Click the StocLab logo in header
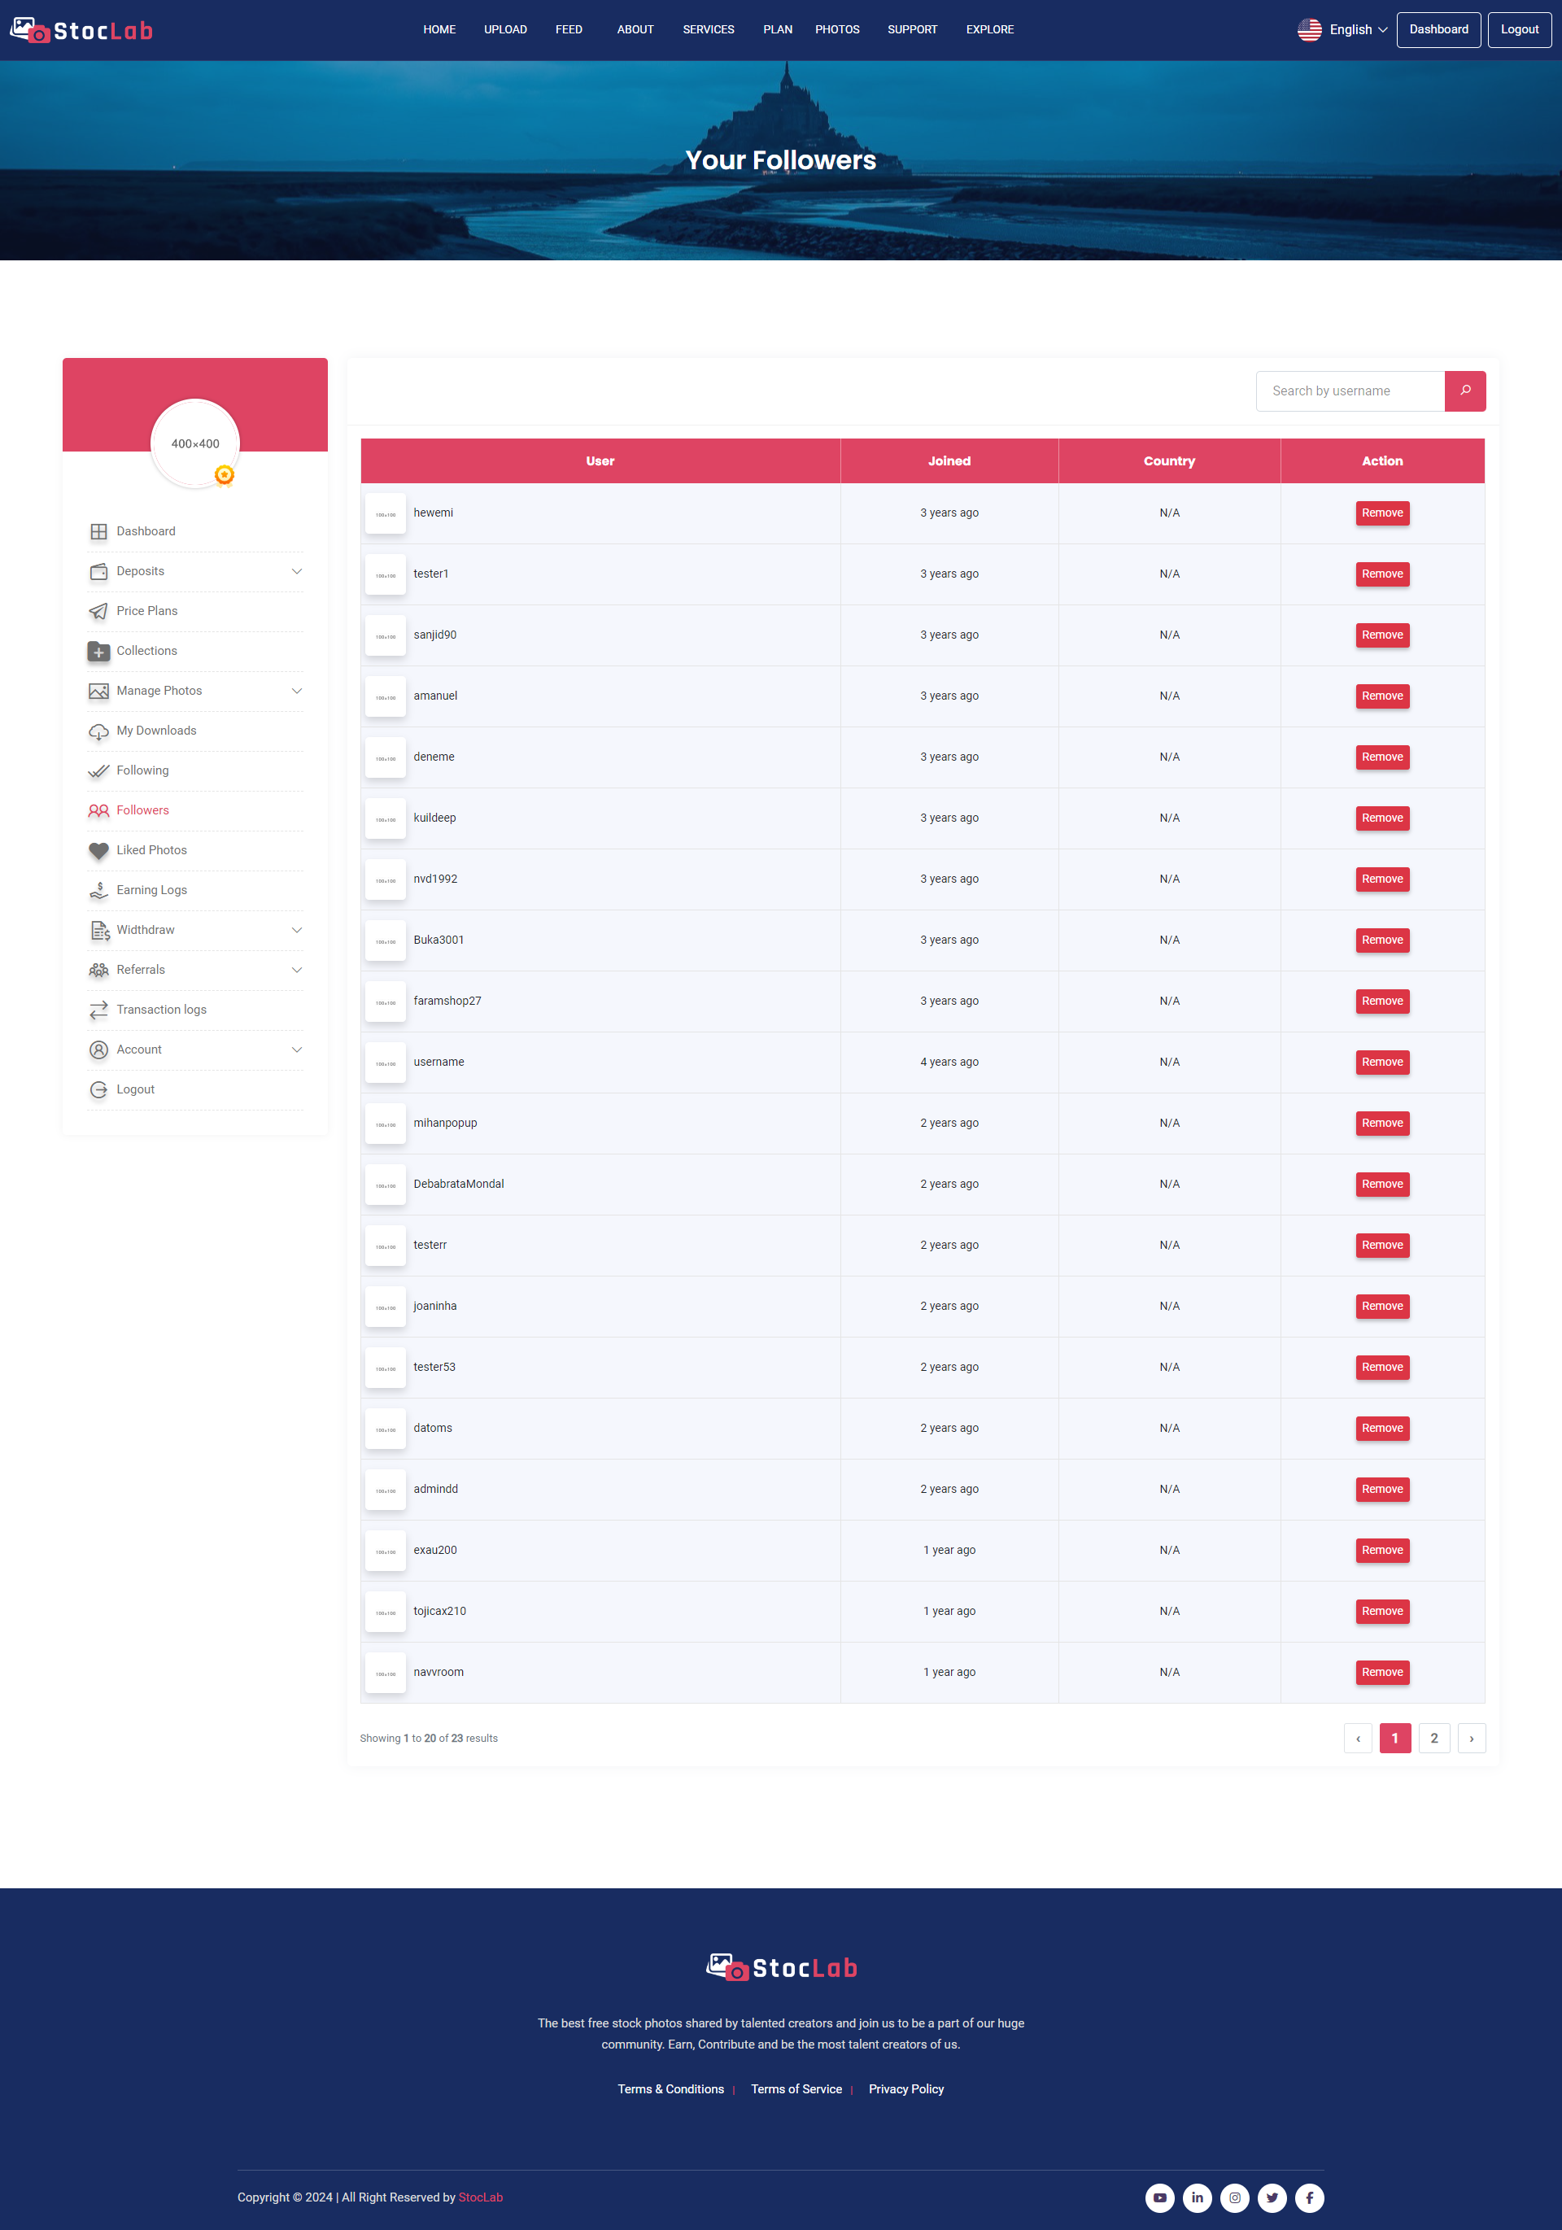Image resolution: width=1562 pixels, height=2230 pixels. pos(81,30)
